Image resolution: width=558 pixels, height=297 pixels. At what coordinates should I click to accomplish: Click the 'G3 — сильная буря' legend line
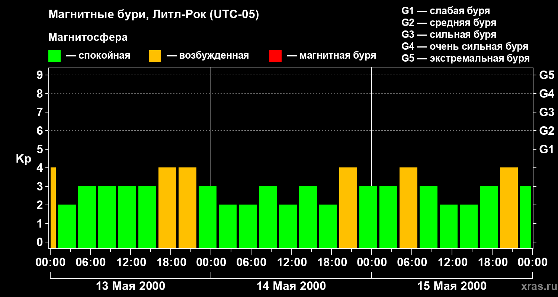coord(449,35)
